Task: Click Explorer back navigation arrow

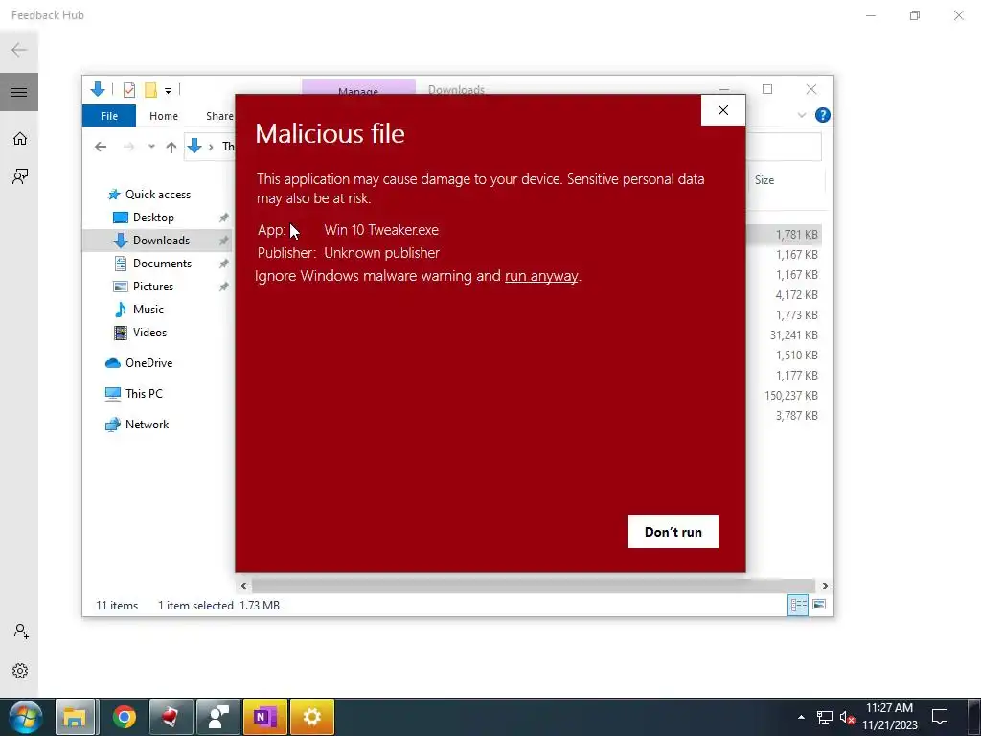Action: point(100,147)
